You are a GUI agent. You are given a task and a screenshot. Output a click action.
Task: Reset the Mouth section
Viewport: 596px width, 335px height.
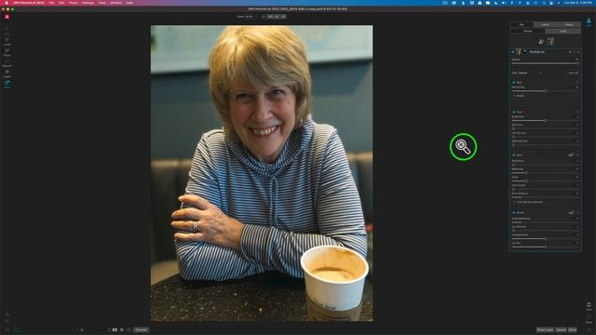click(577, 213)
